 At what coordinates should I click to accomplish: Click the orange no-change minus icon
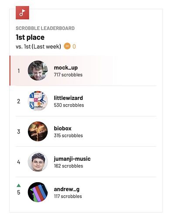click(x=67, y=46)
